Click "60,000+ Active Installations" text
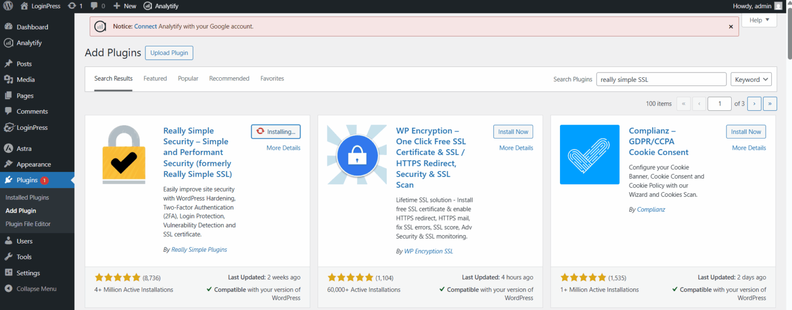Screen dimensions: 792x310 click(364, 289)
